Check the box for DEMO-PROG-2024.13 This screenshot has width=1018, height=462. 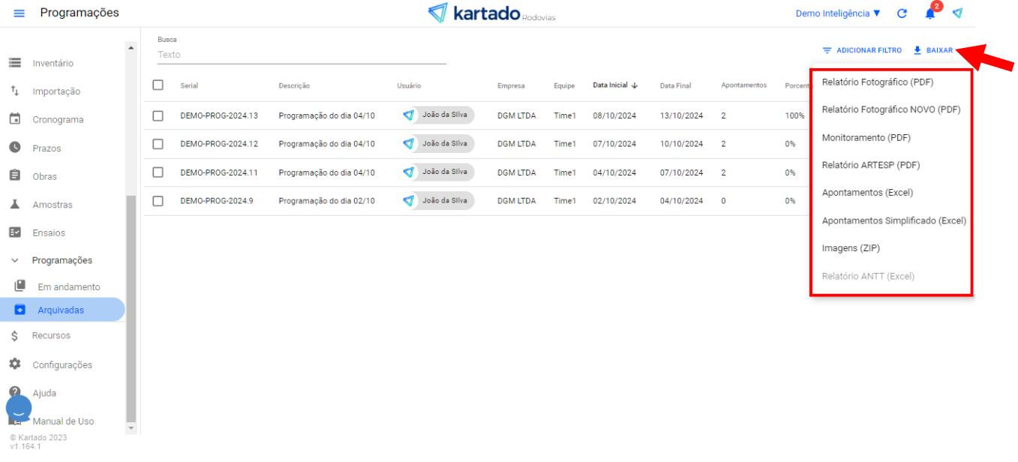tap(158, 115)
